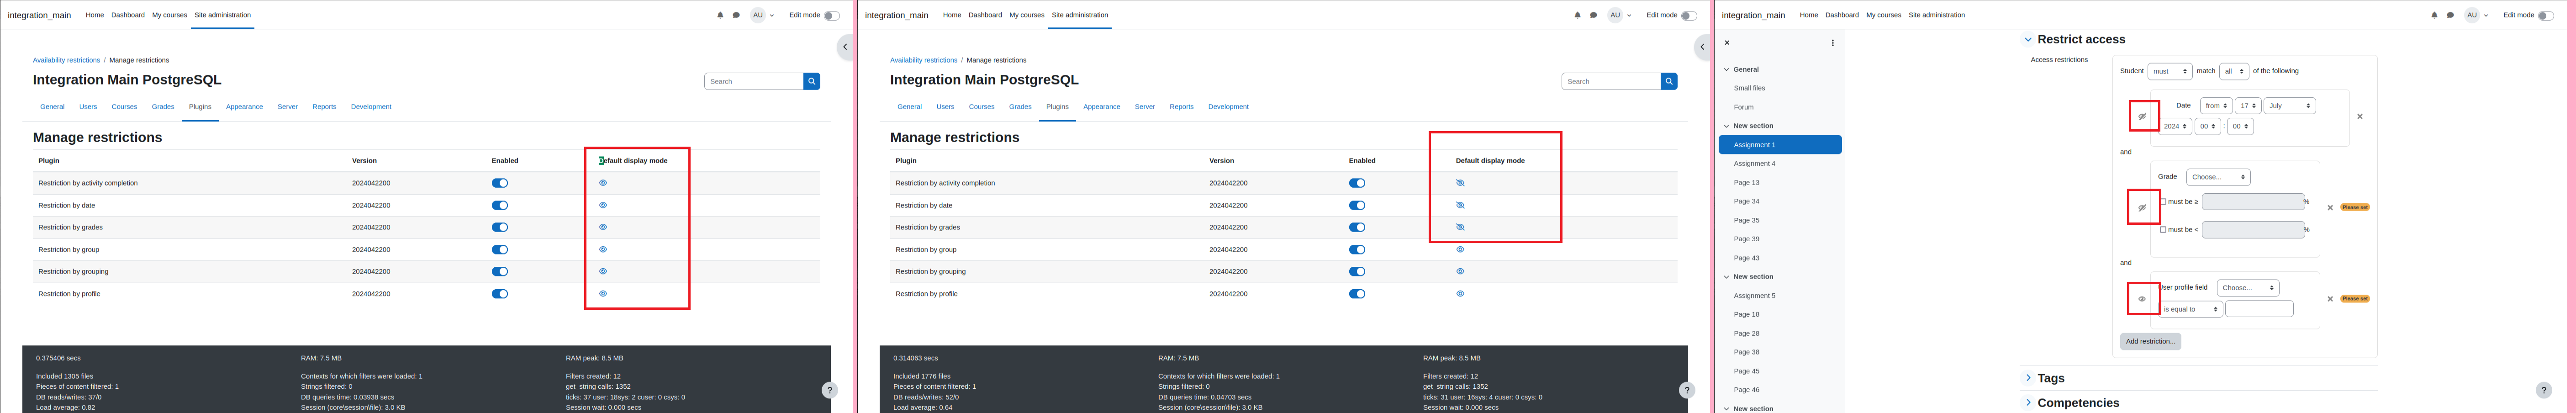This screenshot has height=413, width=2576.
Task: Open notifications bell in left screenshot
Action: click(720, 15)
